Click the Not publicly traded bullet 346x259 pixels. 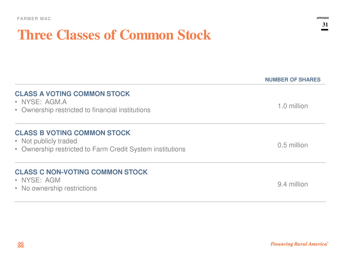[x=49, y=141]
